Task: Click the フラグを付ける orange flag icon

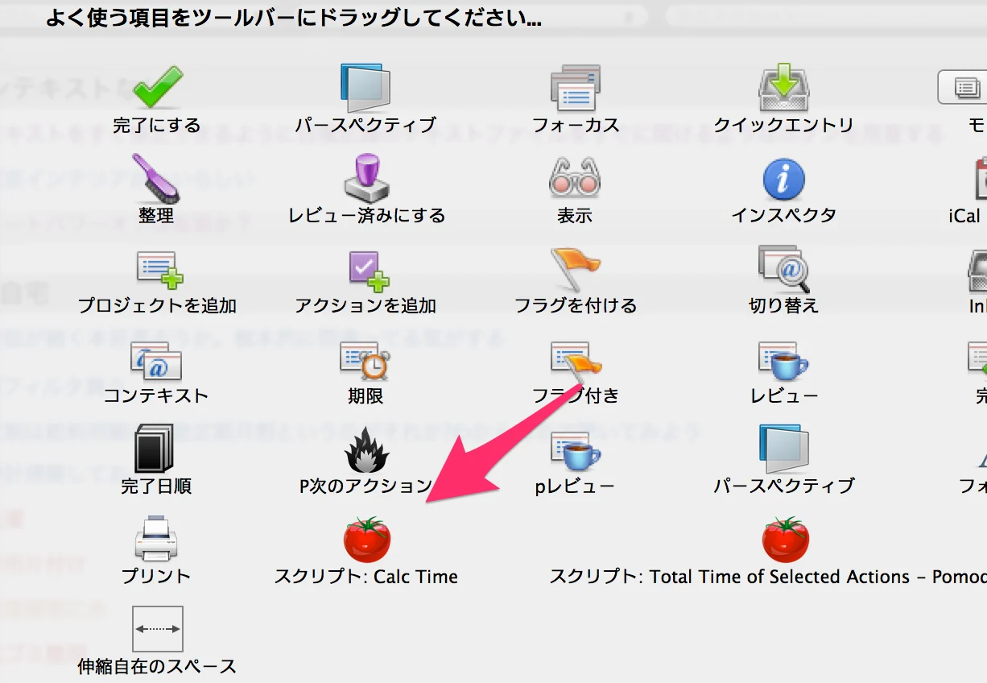Action: [576, 269]
